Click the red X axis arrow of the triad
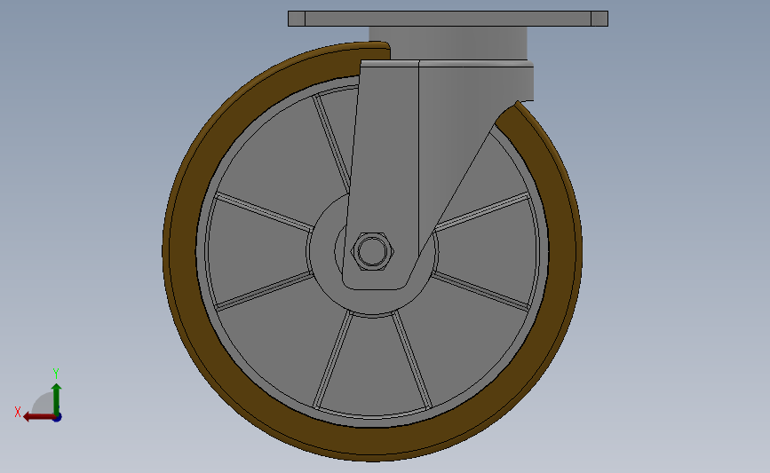 [x=38, y=417]
